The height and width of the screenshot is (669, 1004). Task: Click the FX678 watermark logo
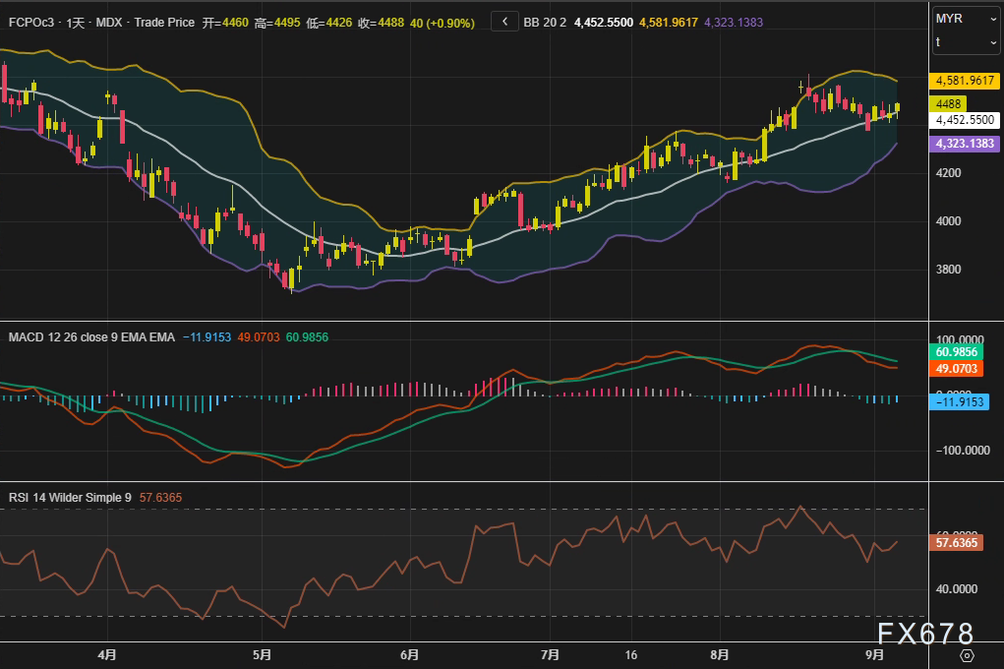click(924, 634)
